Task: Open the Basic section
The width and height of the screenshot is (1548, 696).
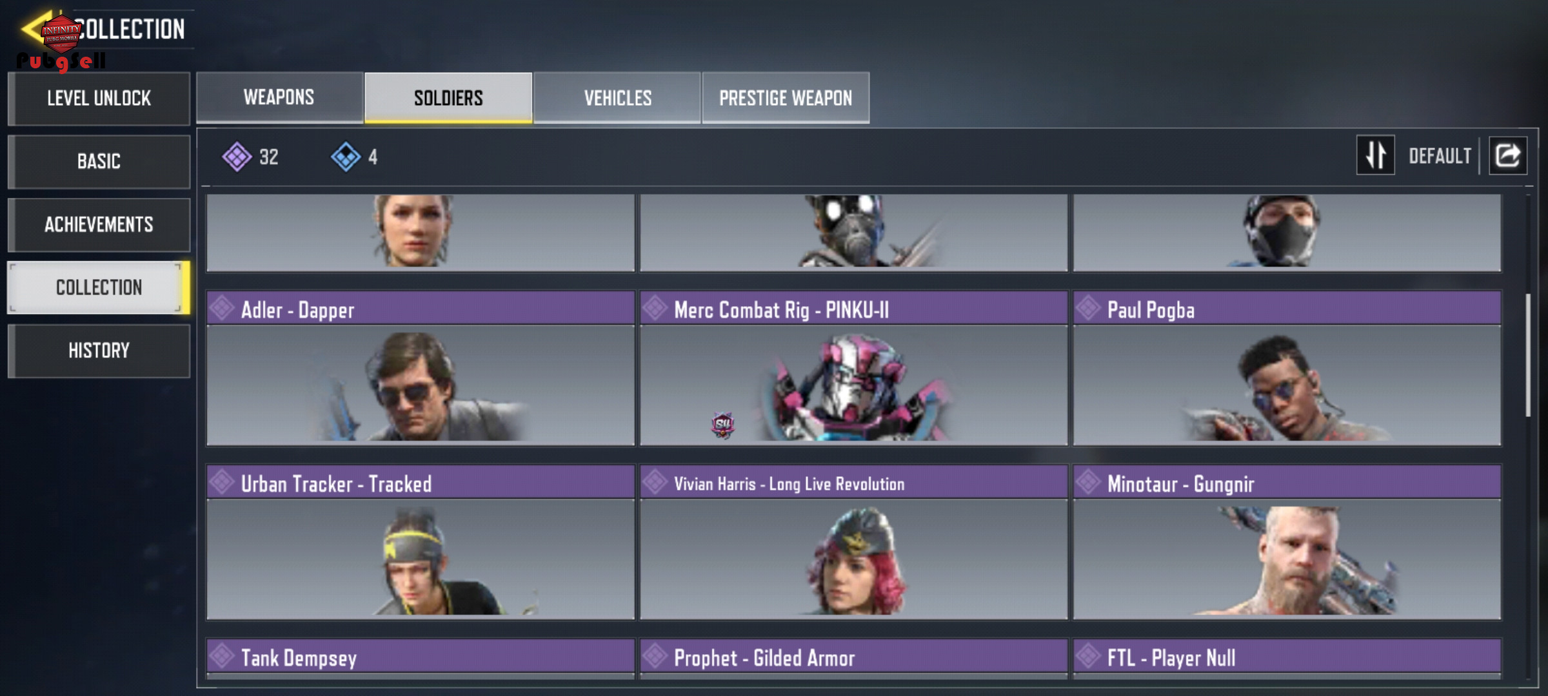Action: (99, 161)
